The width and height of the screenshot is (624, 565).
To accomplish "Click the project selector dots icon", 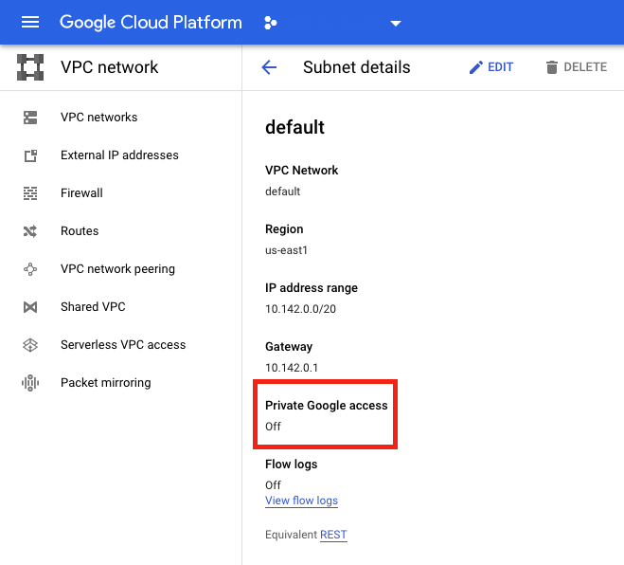I will tap(271, 23).
